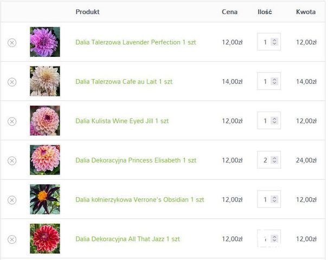
Task: Remove Lavender Perfection dahlia from cart
Action: tap(12, 43)
